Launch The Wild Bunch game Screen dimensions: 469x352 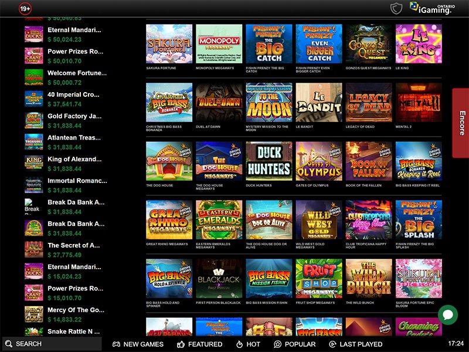click(x=369, y=278)
